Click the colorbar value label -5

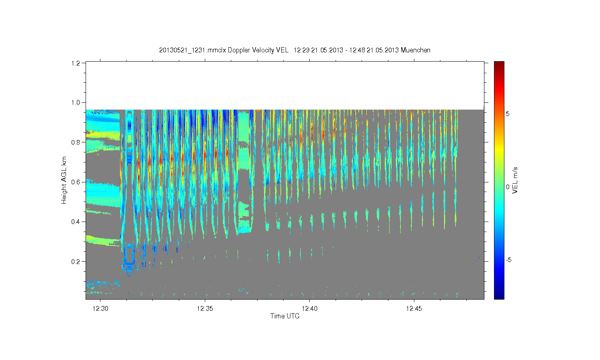tap(508, 260)
